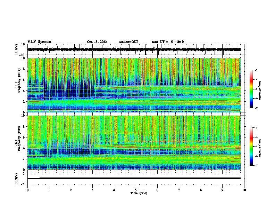Click the "VLF Spectra" plot title

pyautogui.click(x=39, y=42)
